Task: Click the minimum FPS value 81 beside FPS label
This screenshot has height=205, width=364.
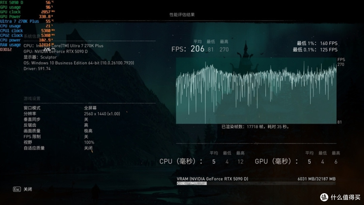Action: [x=211, y=49]
